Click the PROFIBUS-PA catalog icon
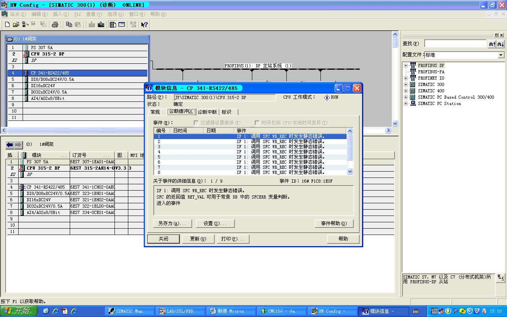Viewport: 507px width, 317px height. [413, 72]
